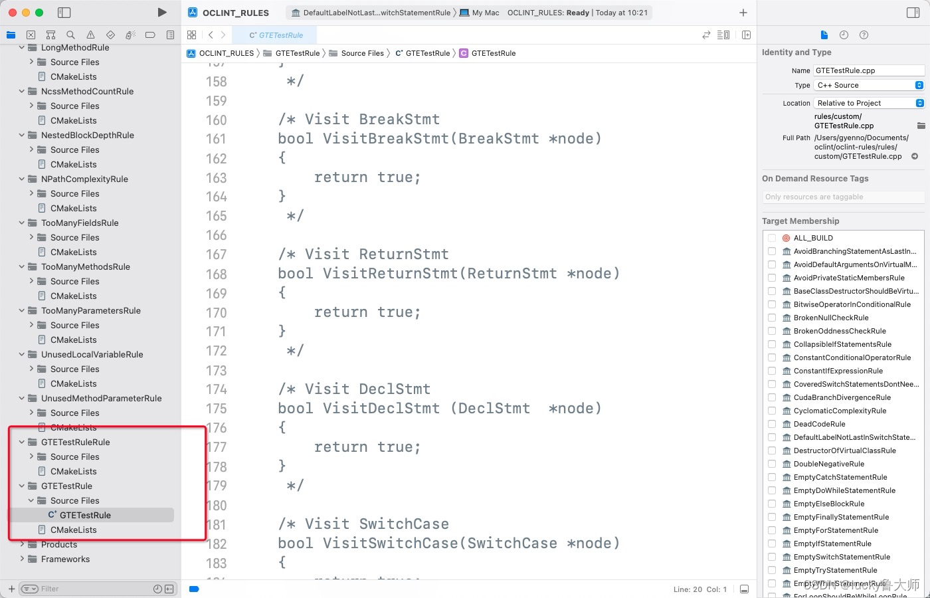The height and width of the screenshot is (598, 930).
Task: Choose the DefaultLabelNotLast scheme in toolbar
Action: point(371,13)
